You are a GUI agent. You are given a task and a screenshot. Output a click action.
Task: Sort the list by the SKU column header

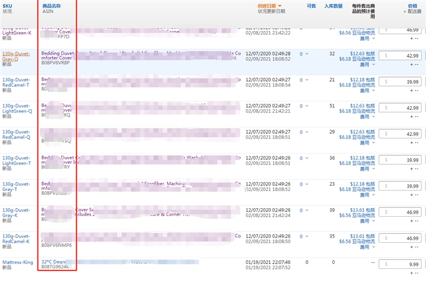(7, 5)
